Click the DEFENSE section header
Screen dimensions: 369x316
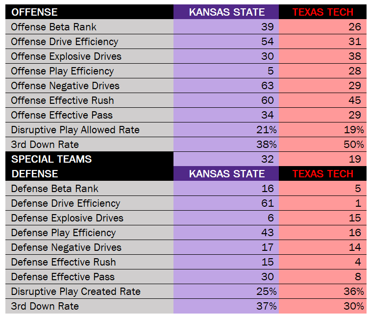point(34,174)
